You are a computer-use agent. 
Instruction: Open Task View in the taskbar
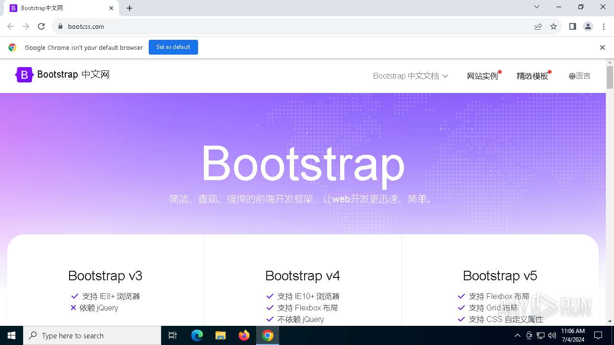[173, 335]
